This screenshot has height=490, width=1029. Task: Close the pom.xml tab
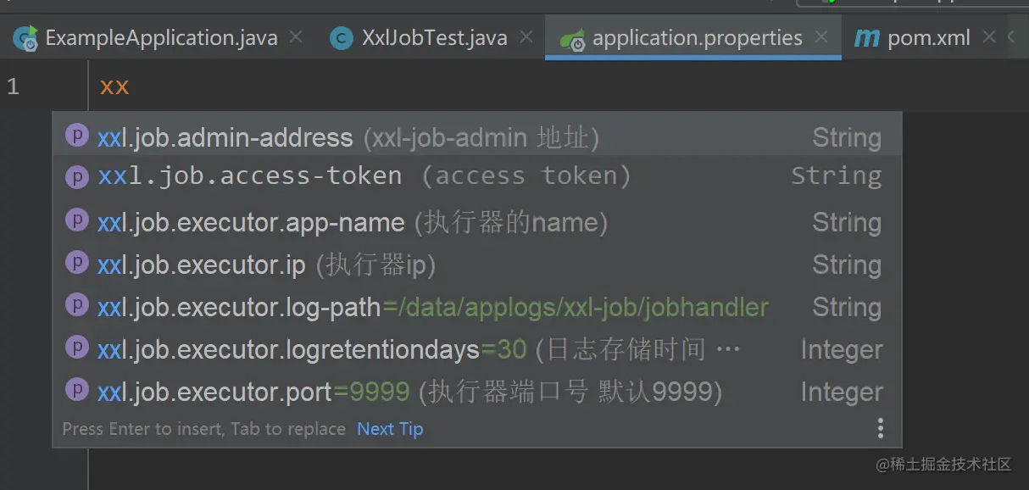point(988,36)
